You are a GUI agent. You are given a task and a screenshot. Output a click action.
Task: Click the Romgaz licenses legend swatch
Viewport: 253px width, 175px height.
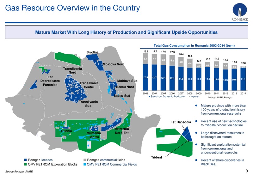[25, 160]
